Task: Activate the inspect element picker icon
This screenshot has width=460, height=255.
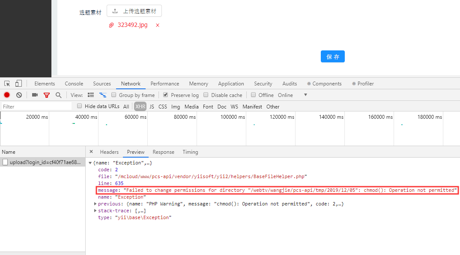Action: coord(7,84)
